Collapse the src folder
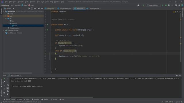 click(x=6, y=19)
